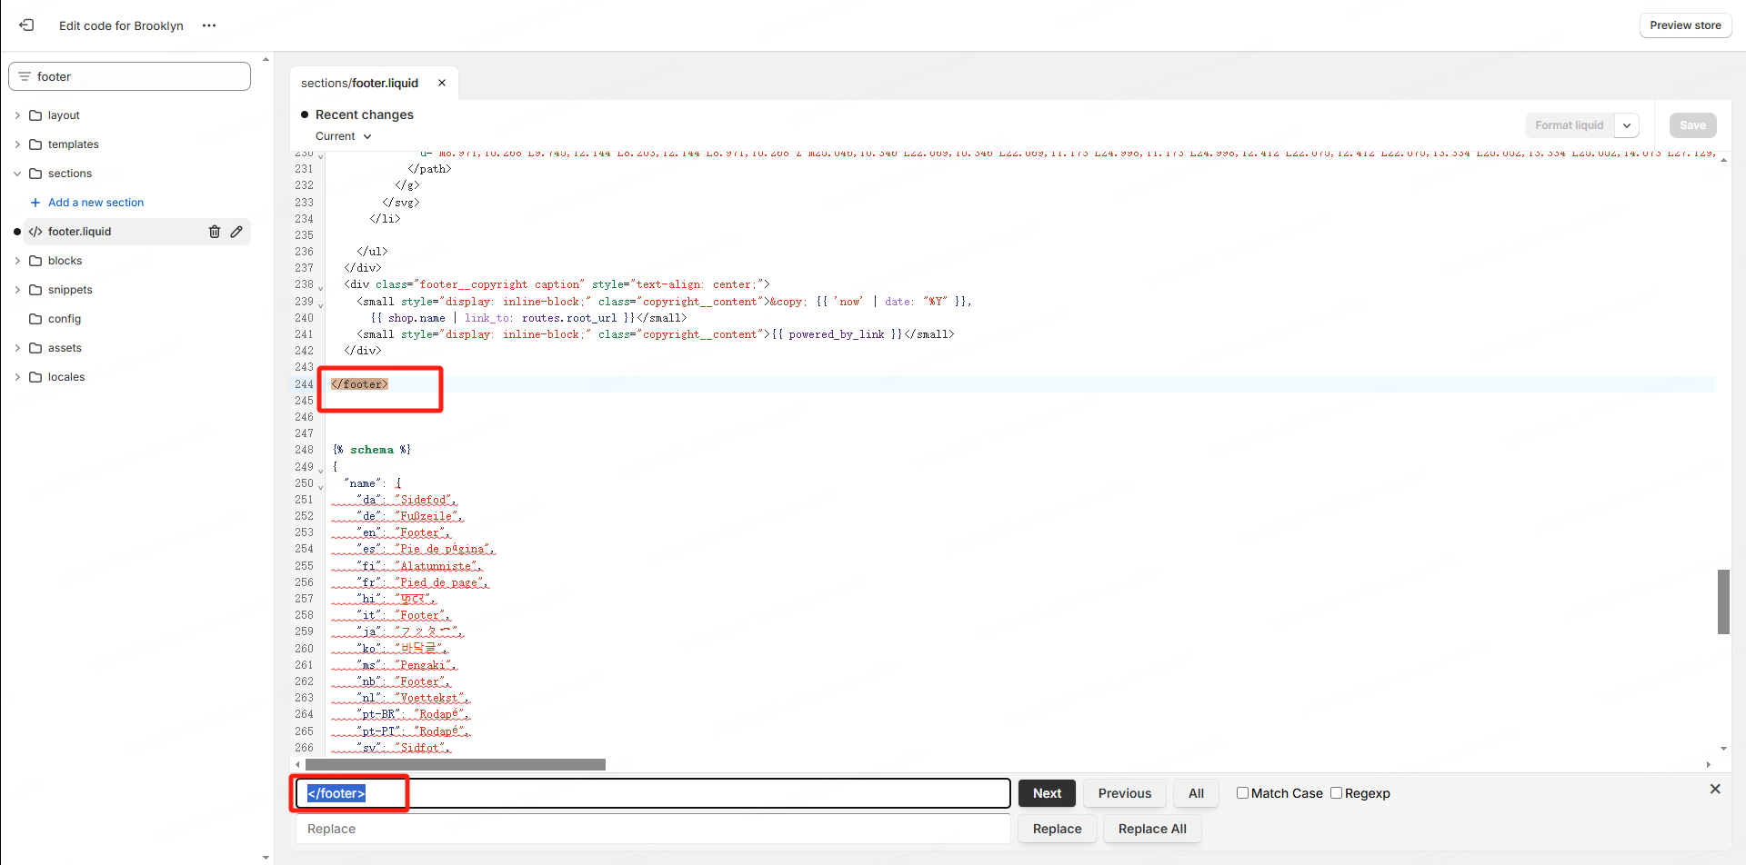Screen dimensions: 1746x865
Task: Open the three-dot more actions menu
Action: click(x=209, y=25)
